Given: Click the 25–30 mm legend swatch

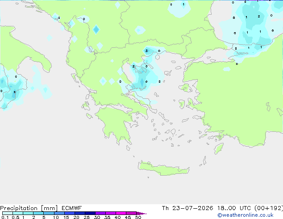Looking at the screenshot, I should click(90, 213).
